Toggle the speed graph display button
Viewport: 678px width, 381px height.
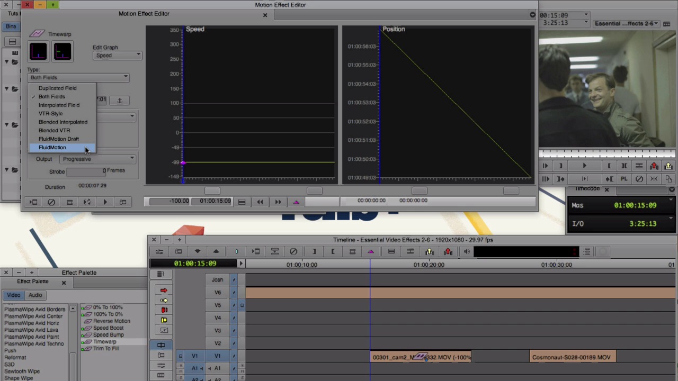pyautogui.click(x=38, y=51)
